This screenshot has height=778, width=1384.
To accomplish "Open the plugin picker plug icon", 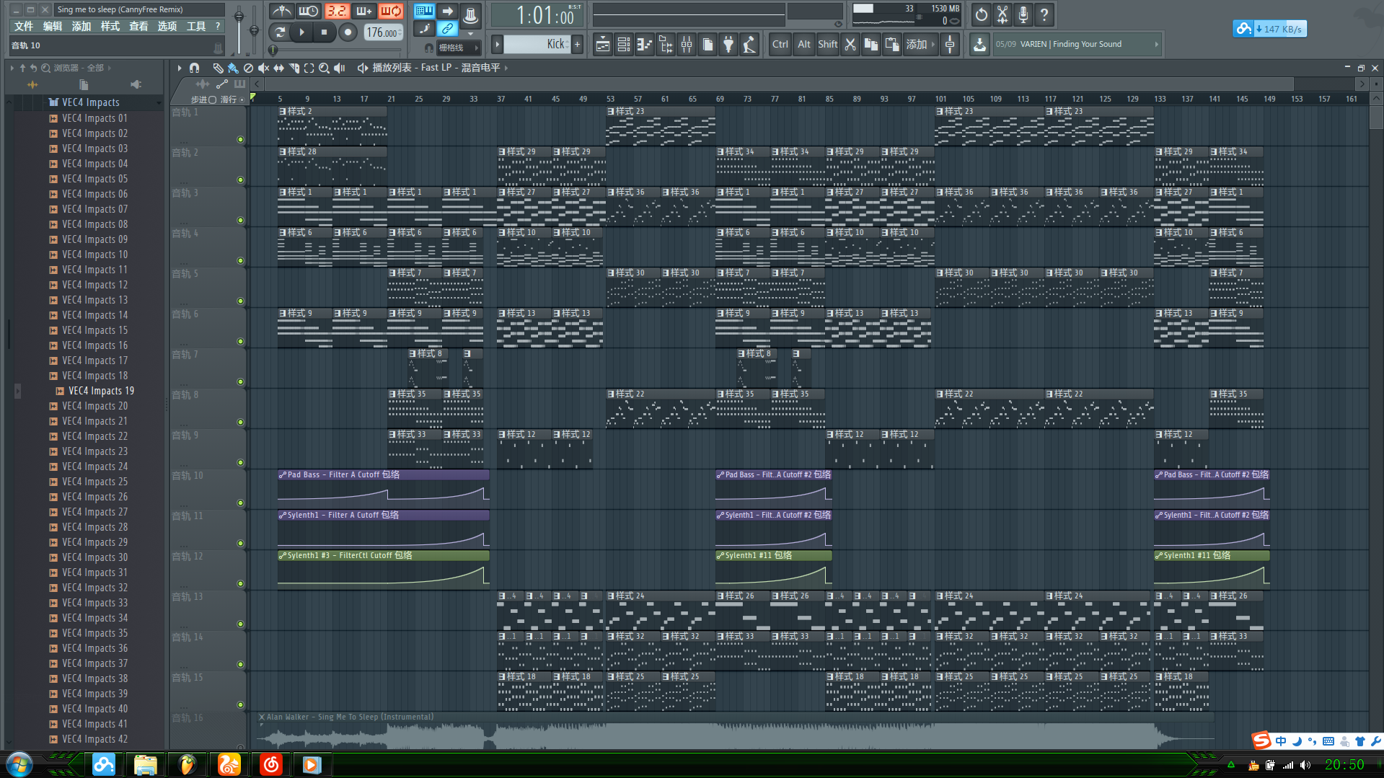I will [728, 45].
